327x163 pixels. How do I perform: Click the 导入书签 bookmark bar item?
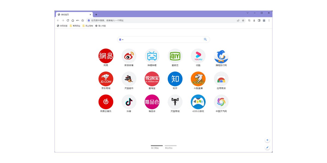[100, 26]
